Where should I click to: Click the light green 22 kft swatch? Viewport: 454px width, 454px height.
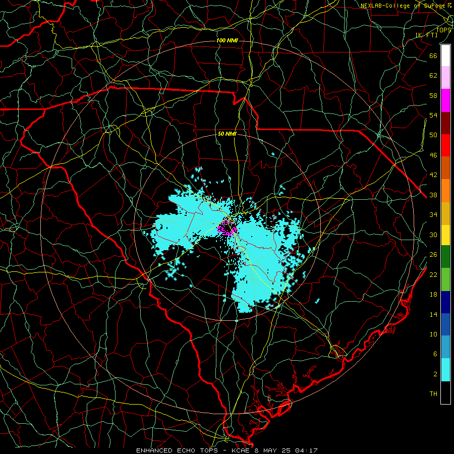[445, 279]
